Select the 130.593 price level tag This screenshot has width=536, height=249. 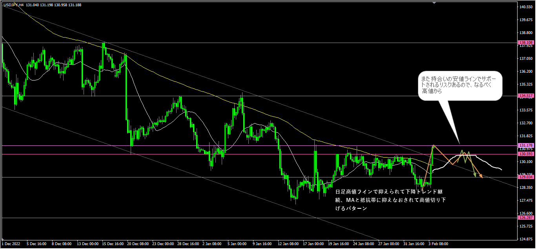[525, 154]
